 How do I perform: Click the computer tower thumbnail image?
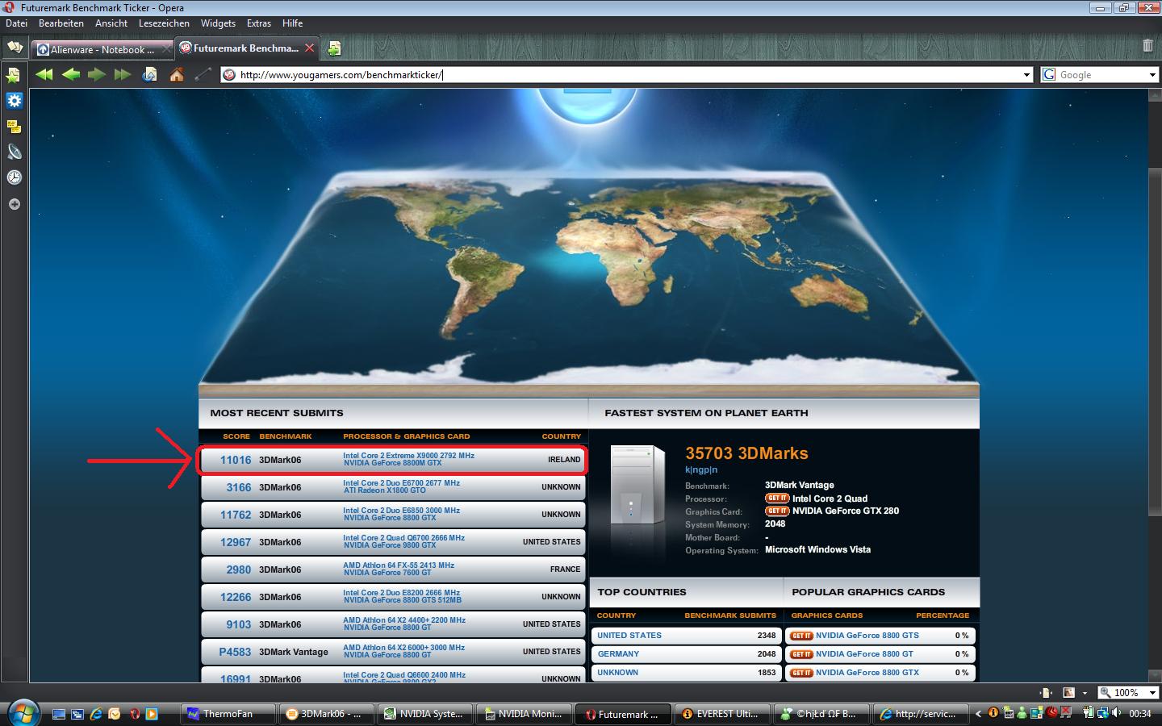637,486
